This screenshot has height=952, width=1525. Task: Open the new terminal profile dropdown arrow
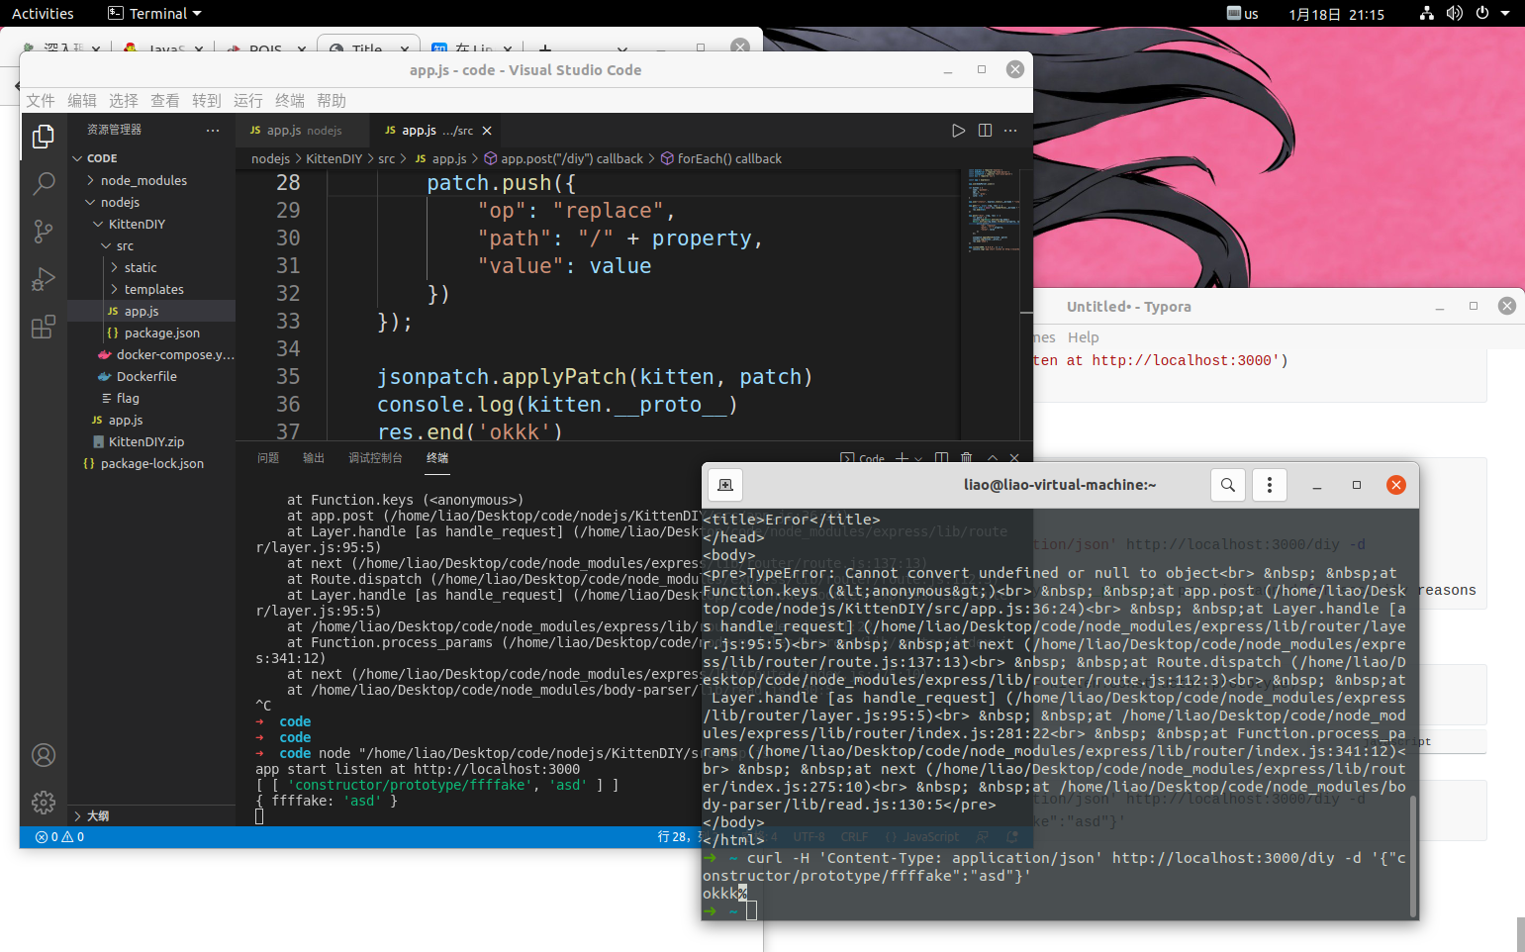pos(918,459)
